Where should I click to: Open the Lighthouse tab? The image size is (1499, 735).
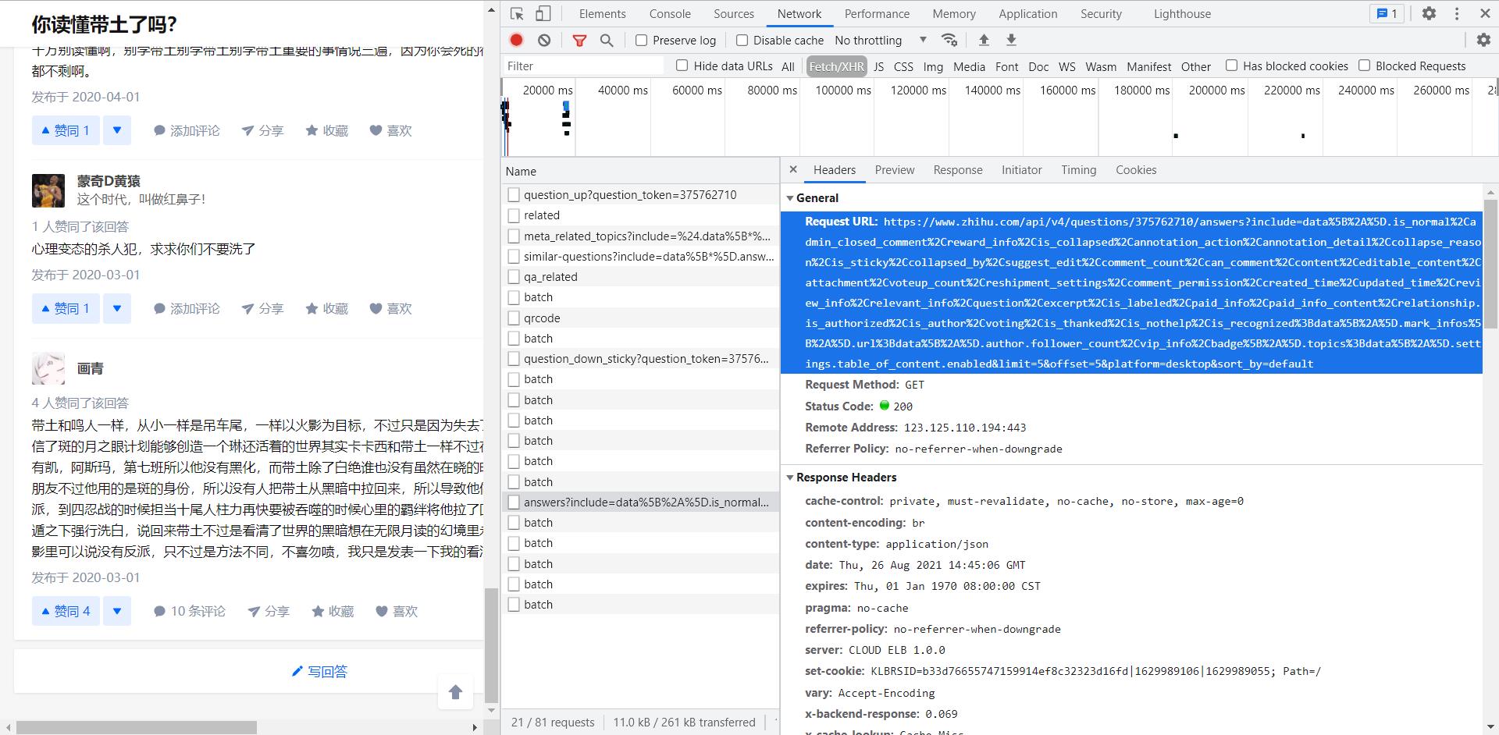[x=1182, y=14]
